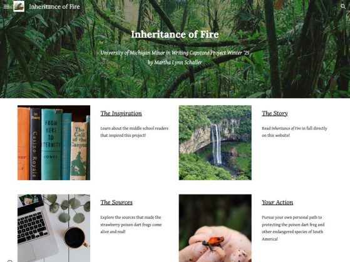Click the 'Explore the sources' description text
The height and width of the screenshot is (262, 350).
[131, 224]
